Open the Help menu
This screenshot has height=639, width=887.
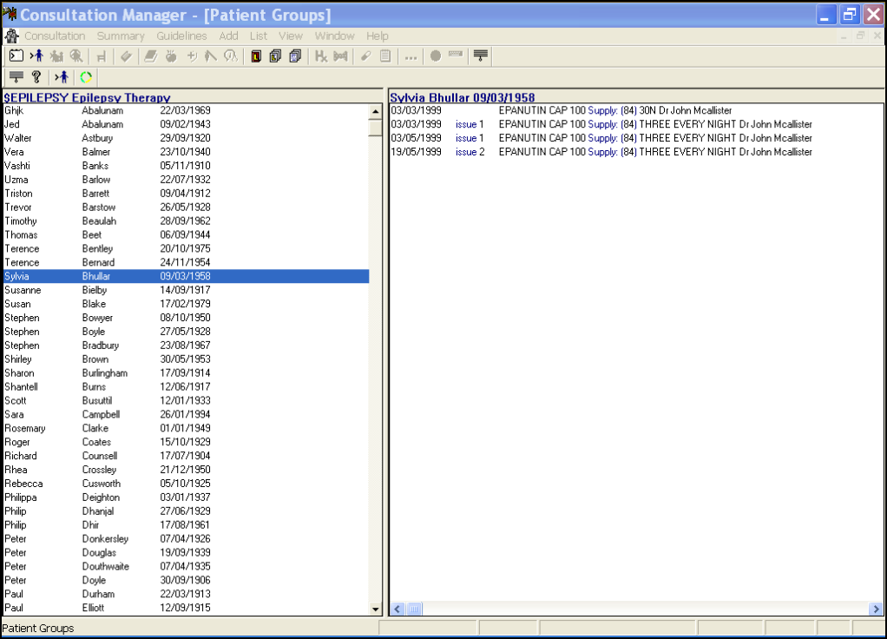tap(377, 36)
